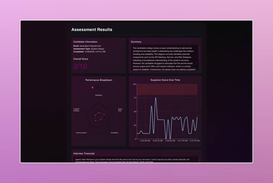
Task: Click the 5:46:48 AM axis tick label
Action: point(170,141)
